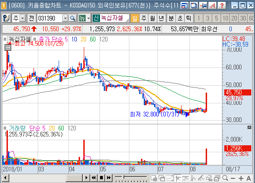Click the zigzag line chart icon
The width and height of the screenshot is (255, 183).
point(193,178)
